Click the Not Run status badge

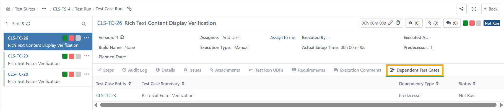492,23
